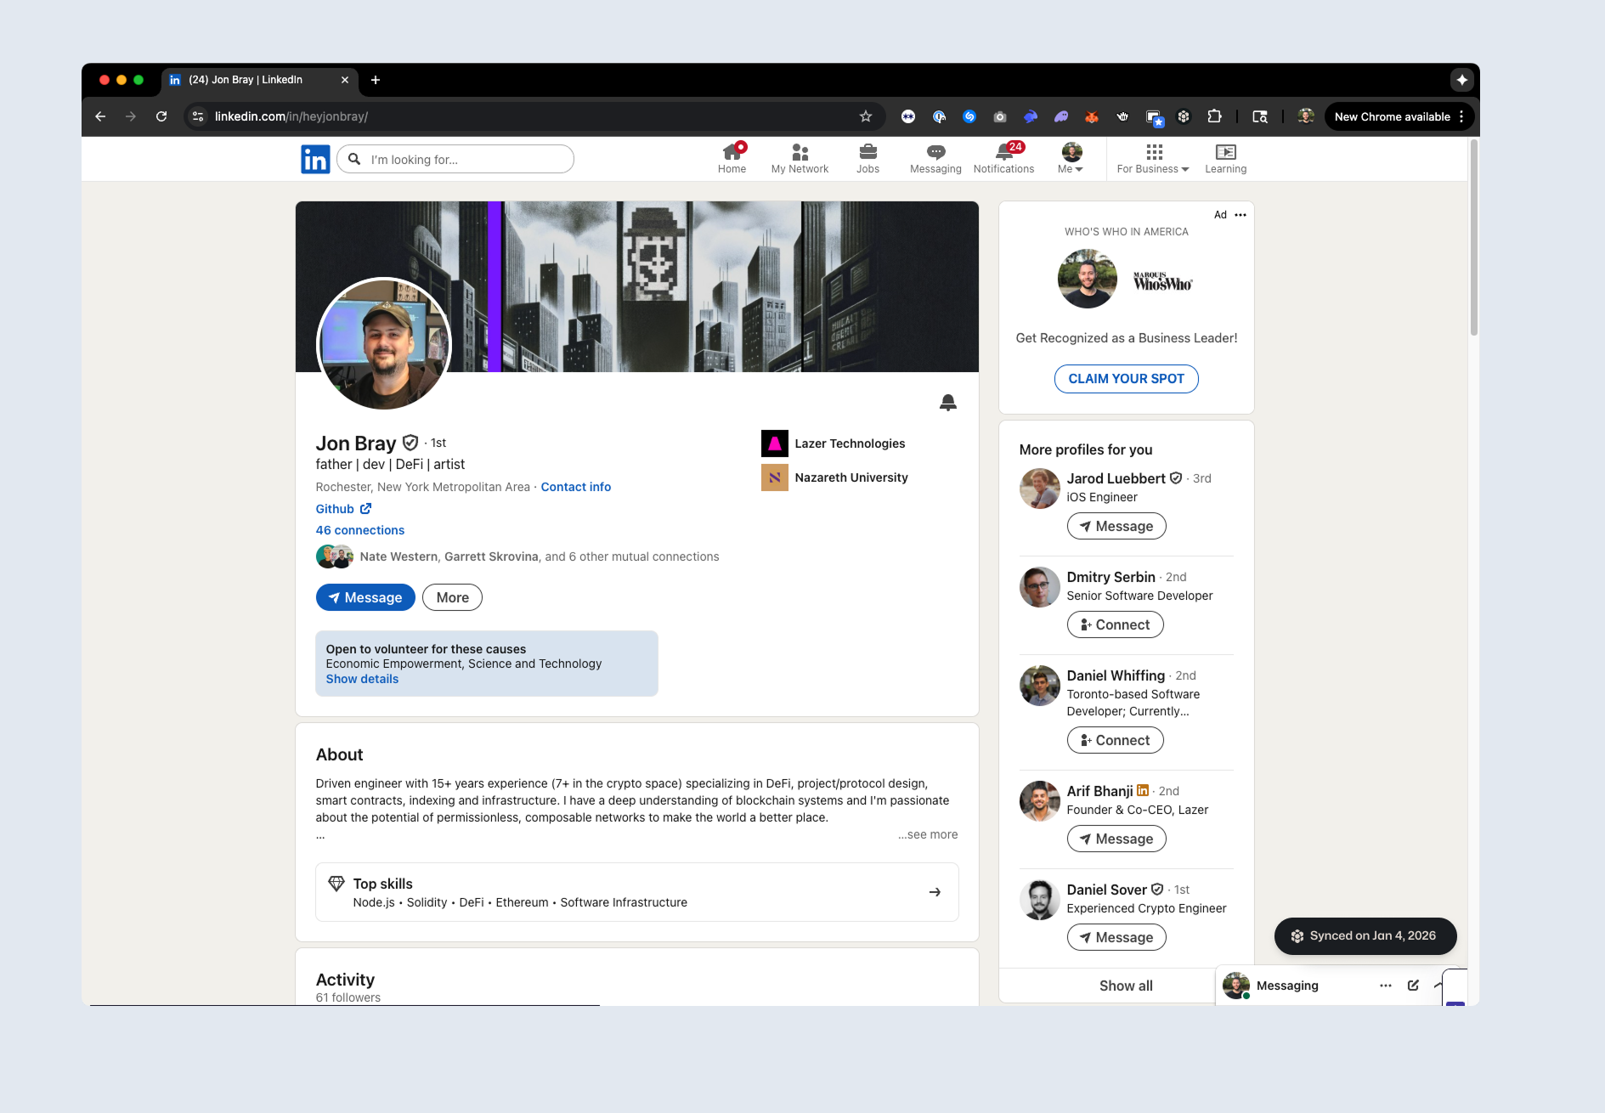This screenshot has height=1113, width=1605.
Task: Select the Jon Bray LinkedIn browser tab
Action: [x=255, y=80]
